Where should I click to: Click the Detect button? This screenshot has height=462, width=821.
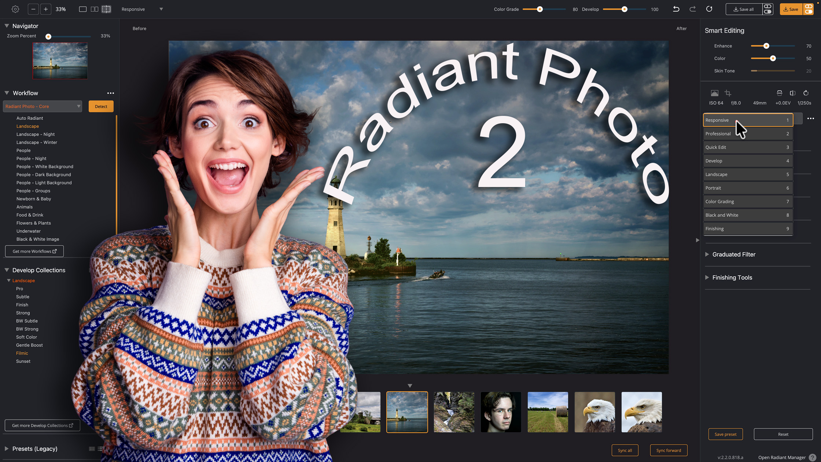(101, 106)
